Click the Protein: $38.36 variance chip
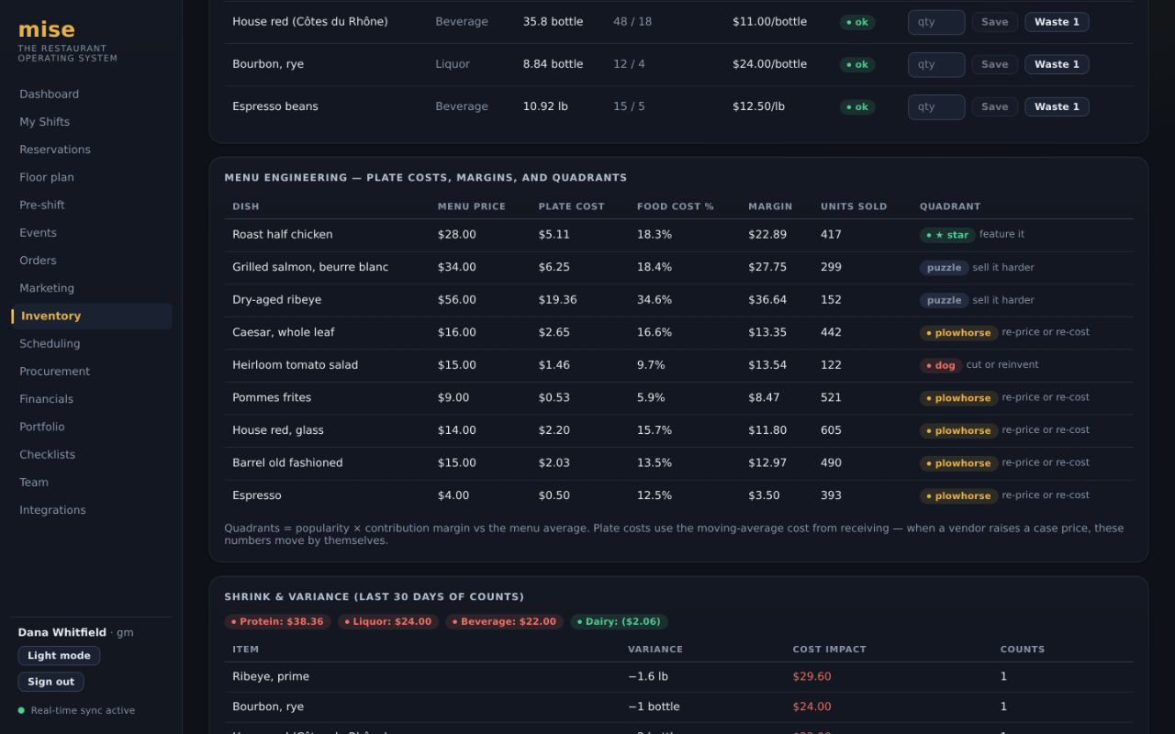The height and width of the screenshot is (734, 1175). pyautogui.click(x=277, y=622)
